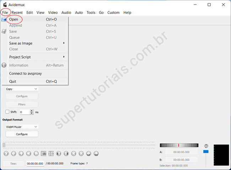
Task: Increase the Shift value with the up arrow
Action: tap(32, 110)
